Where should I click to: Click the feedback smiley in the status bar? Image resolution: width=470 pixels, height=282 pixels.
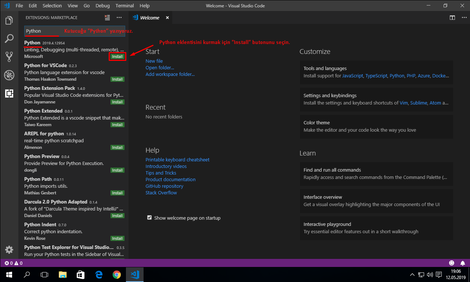click(451, 263)
